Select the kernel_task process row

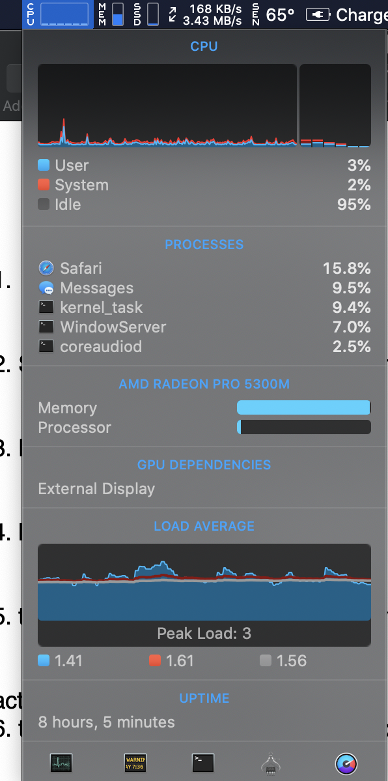point(204,307)
